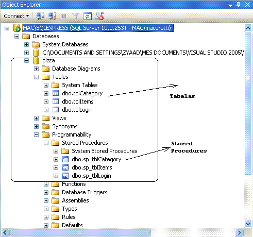
Task: Collapse the MAC\SQLEXPRESS server node
Action: [x=7, y=28]
